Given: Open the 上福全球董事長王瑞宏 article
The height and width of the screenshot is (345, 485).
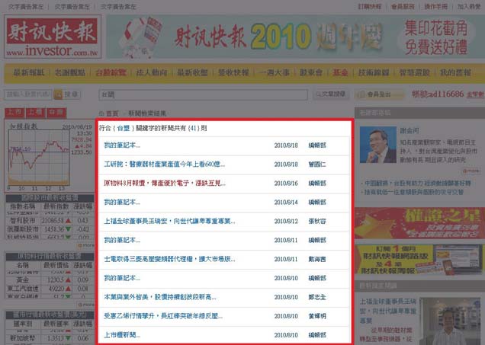Looking at the screenshot, I should (169, 221).
